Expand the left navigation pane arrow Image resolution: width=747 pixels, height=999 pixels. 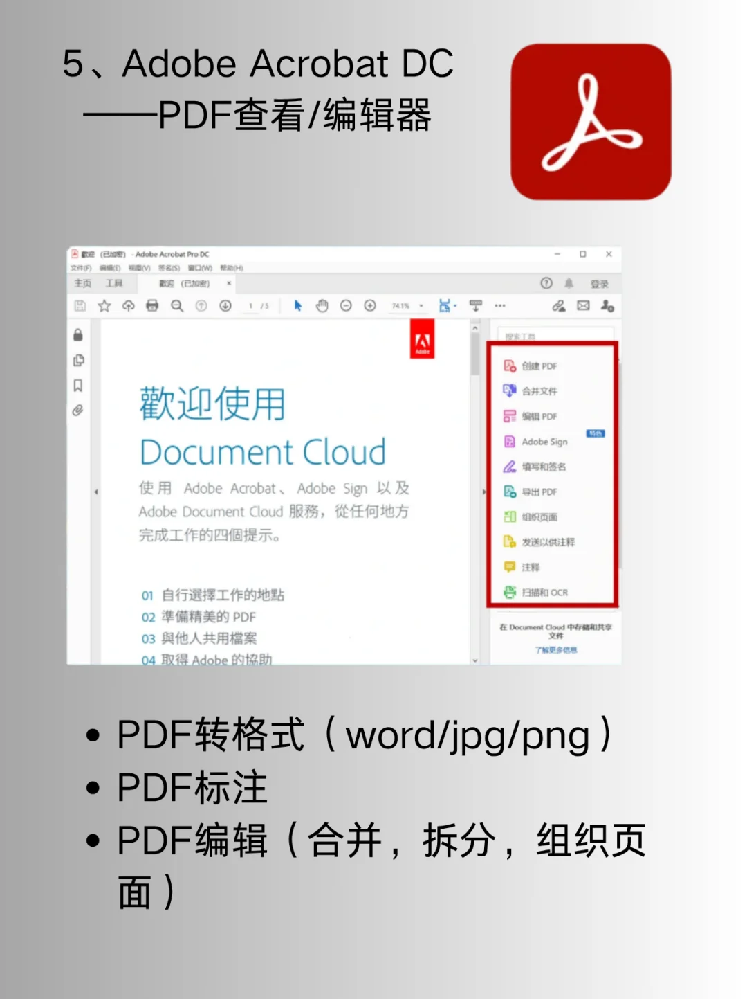(96, 492)
